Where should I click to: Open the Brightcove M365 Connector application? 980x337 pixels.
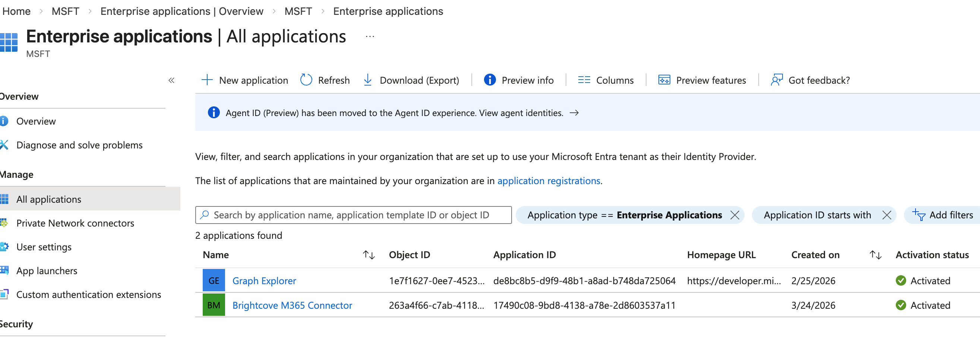click(292, 305)
